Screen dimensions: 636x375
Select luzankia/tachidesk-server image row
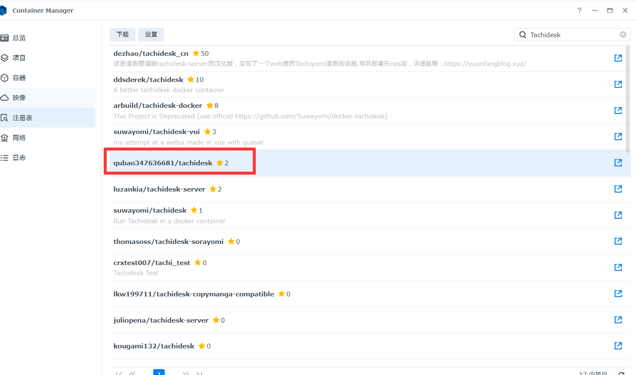(x=370, y=189)
